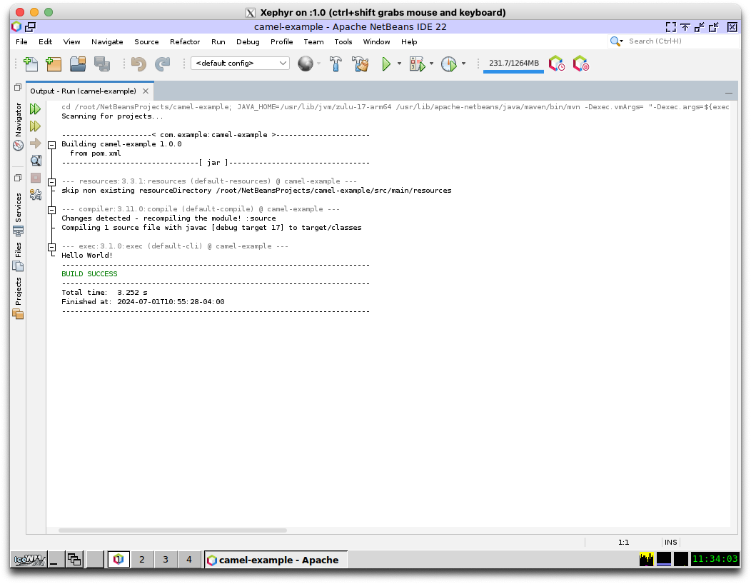Screen dimensions: 751x584
Task: Click the restore panel icon above Navigator
Action: 18,87
